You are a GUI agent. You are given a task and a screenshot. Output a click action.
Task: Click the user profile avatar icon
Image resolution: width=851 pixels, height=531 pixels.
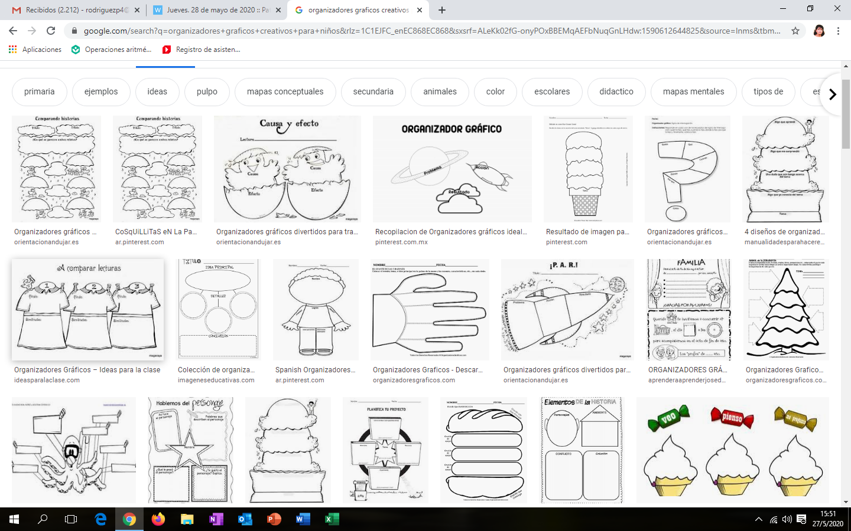[819, 31]
